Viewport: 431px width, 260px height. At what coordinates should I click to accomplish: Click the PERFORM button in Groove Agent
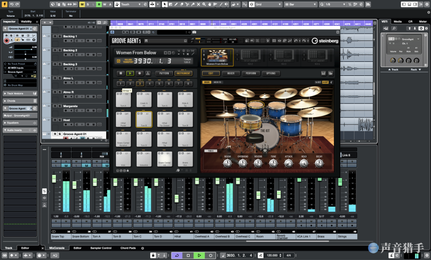click(251, 73)
